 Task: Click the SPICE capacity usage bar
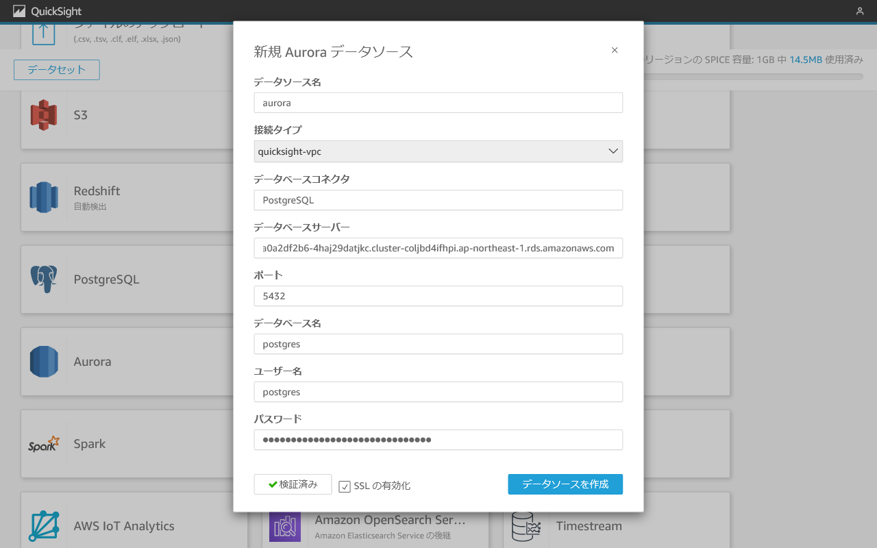[x=753, y=77]
